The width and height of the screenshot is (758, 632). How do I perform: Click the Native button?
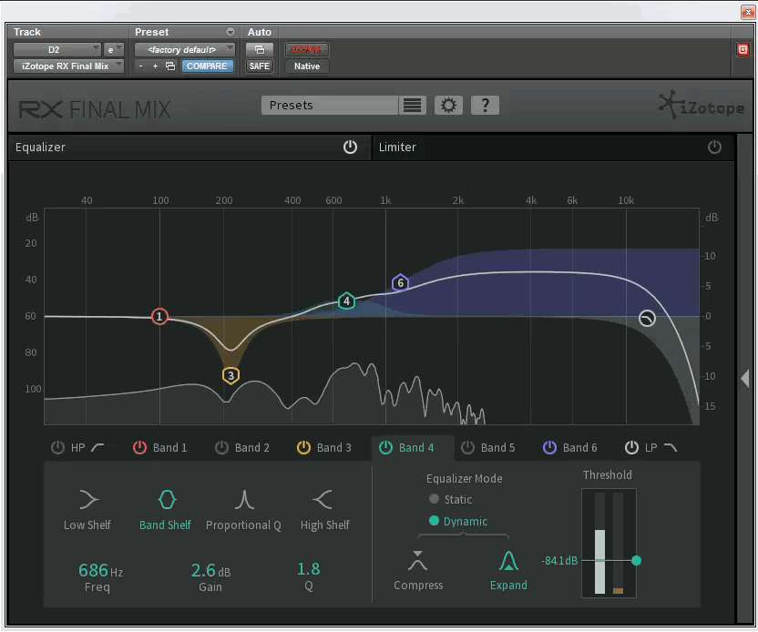(307, 66)
